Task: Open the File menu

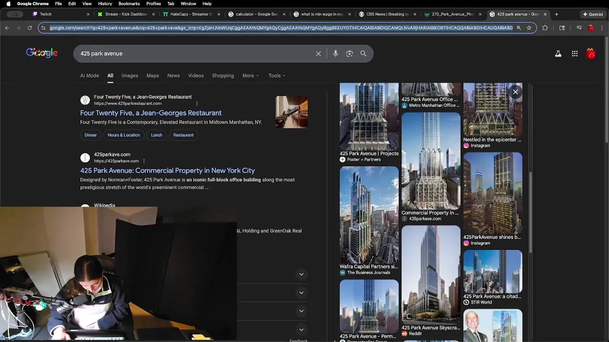Action: tap(59, 3)
